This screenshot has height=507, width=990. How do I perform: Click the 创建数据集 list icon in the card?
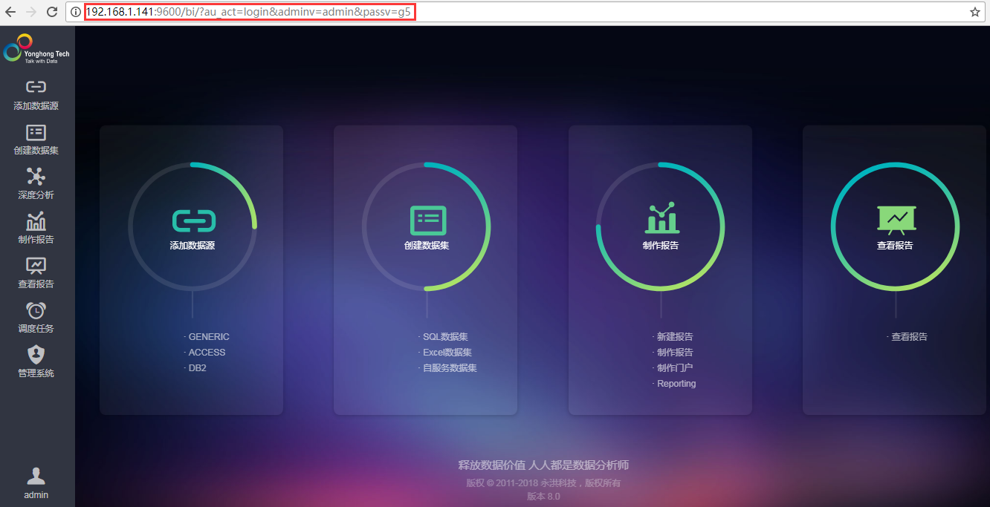pyautogui.click(x=427, y=220)
